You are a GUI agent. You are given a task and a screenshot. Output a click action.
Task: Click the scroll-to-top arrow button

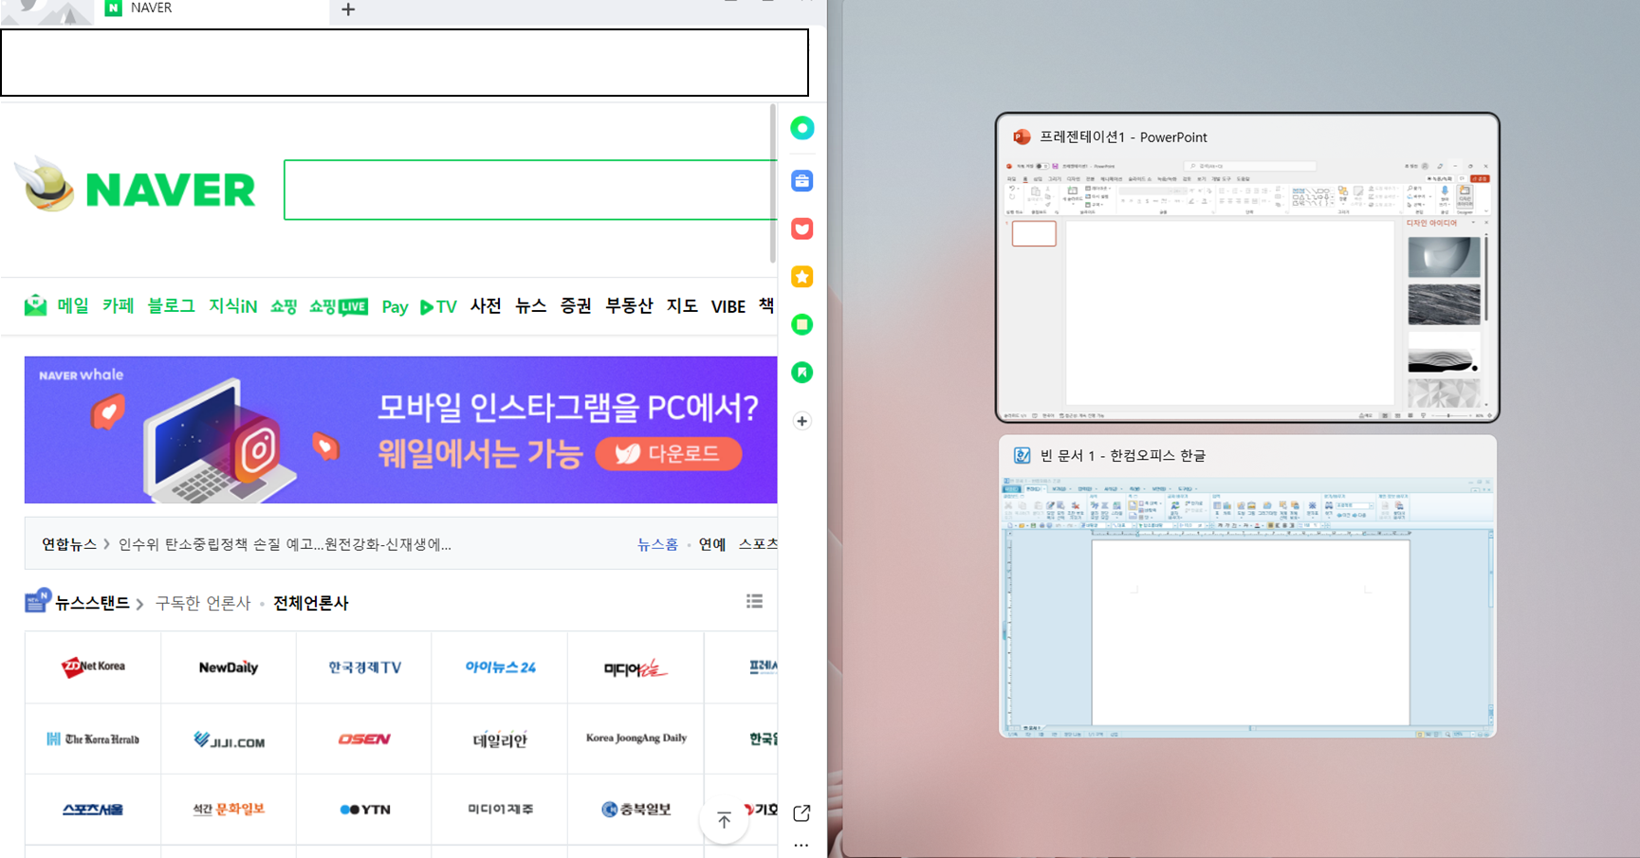[x=724, y=820]
